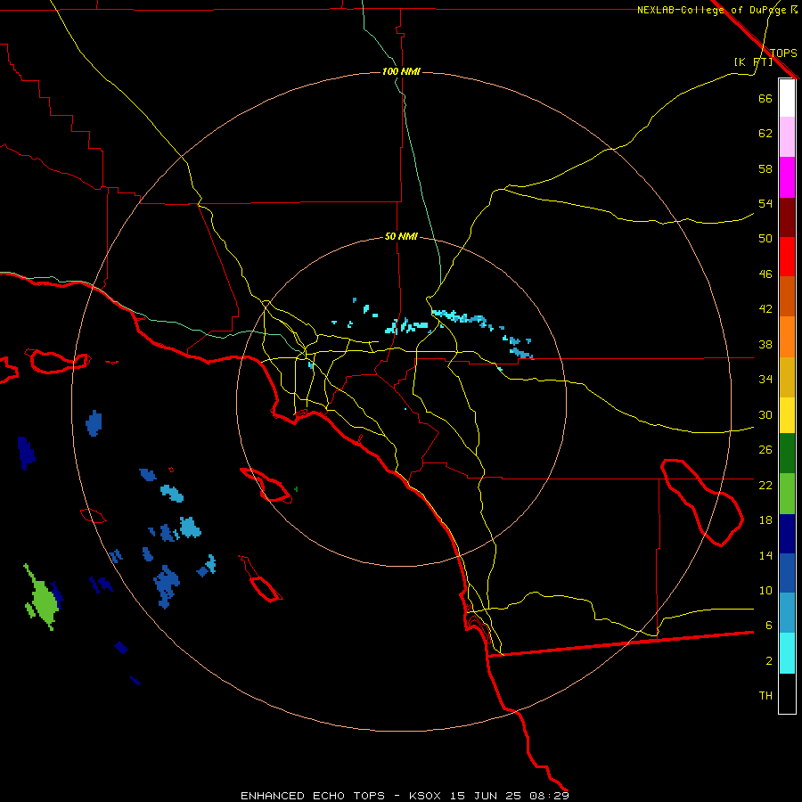Viewport: 802px width, 802px height.
Task: Click the legend value 54
Action: click(x=765, y=203)
